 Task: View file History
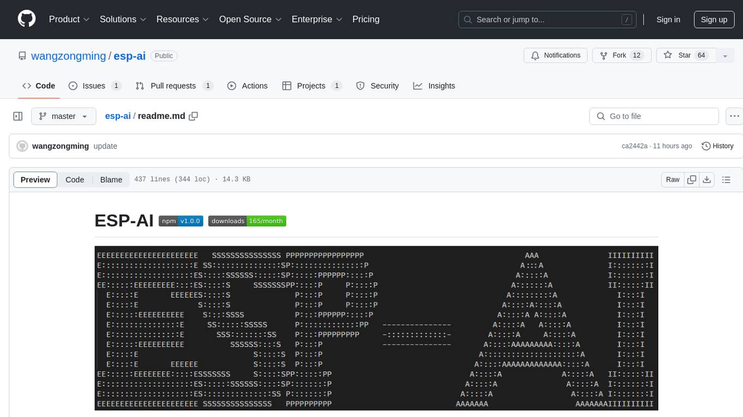717,146
